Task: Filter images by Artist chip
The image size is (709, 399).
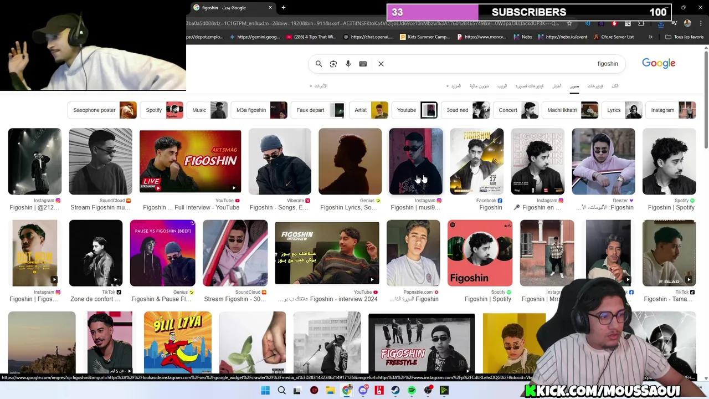Action: pos(369,110)
